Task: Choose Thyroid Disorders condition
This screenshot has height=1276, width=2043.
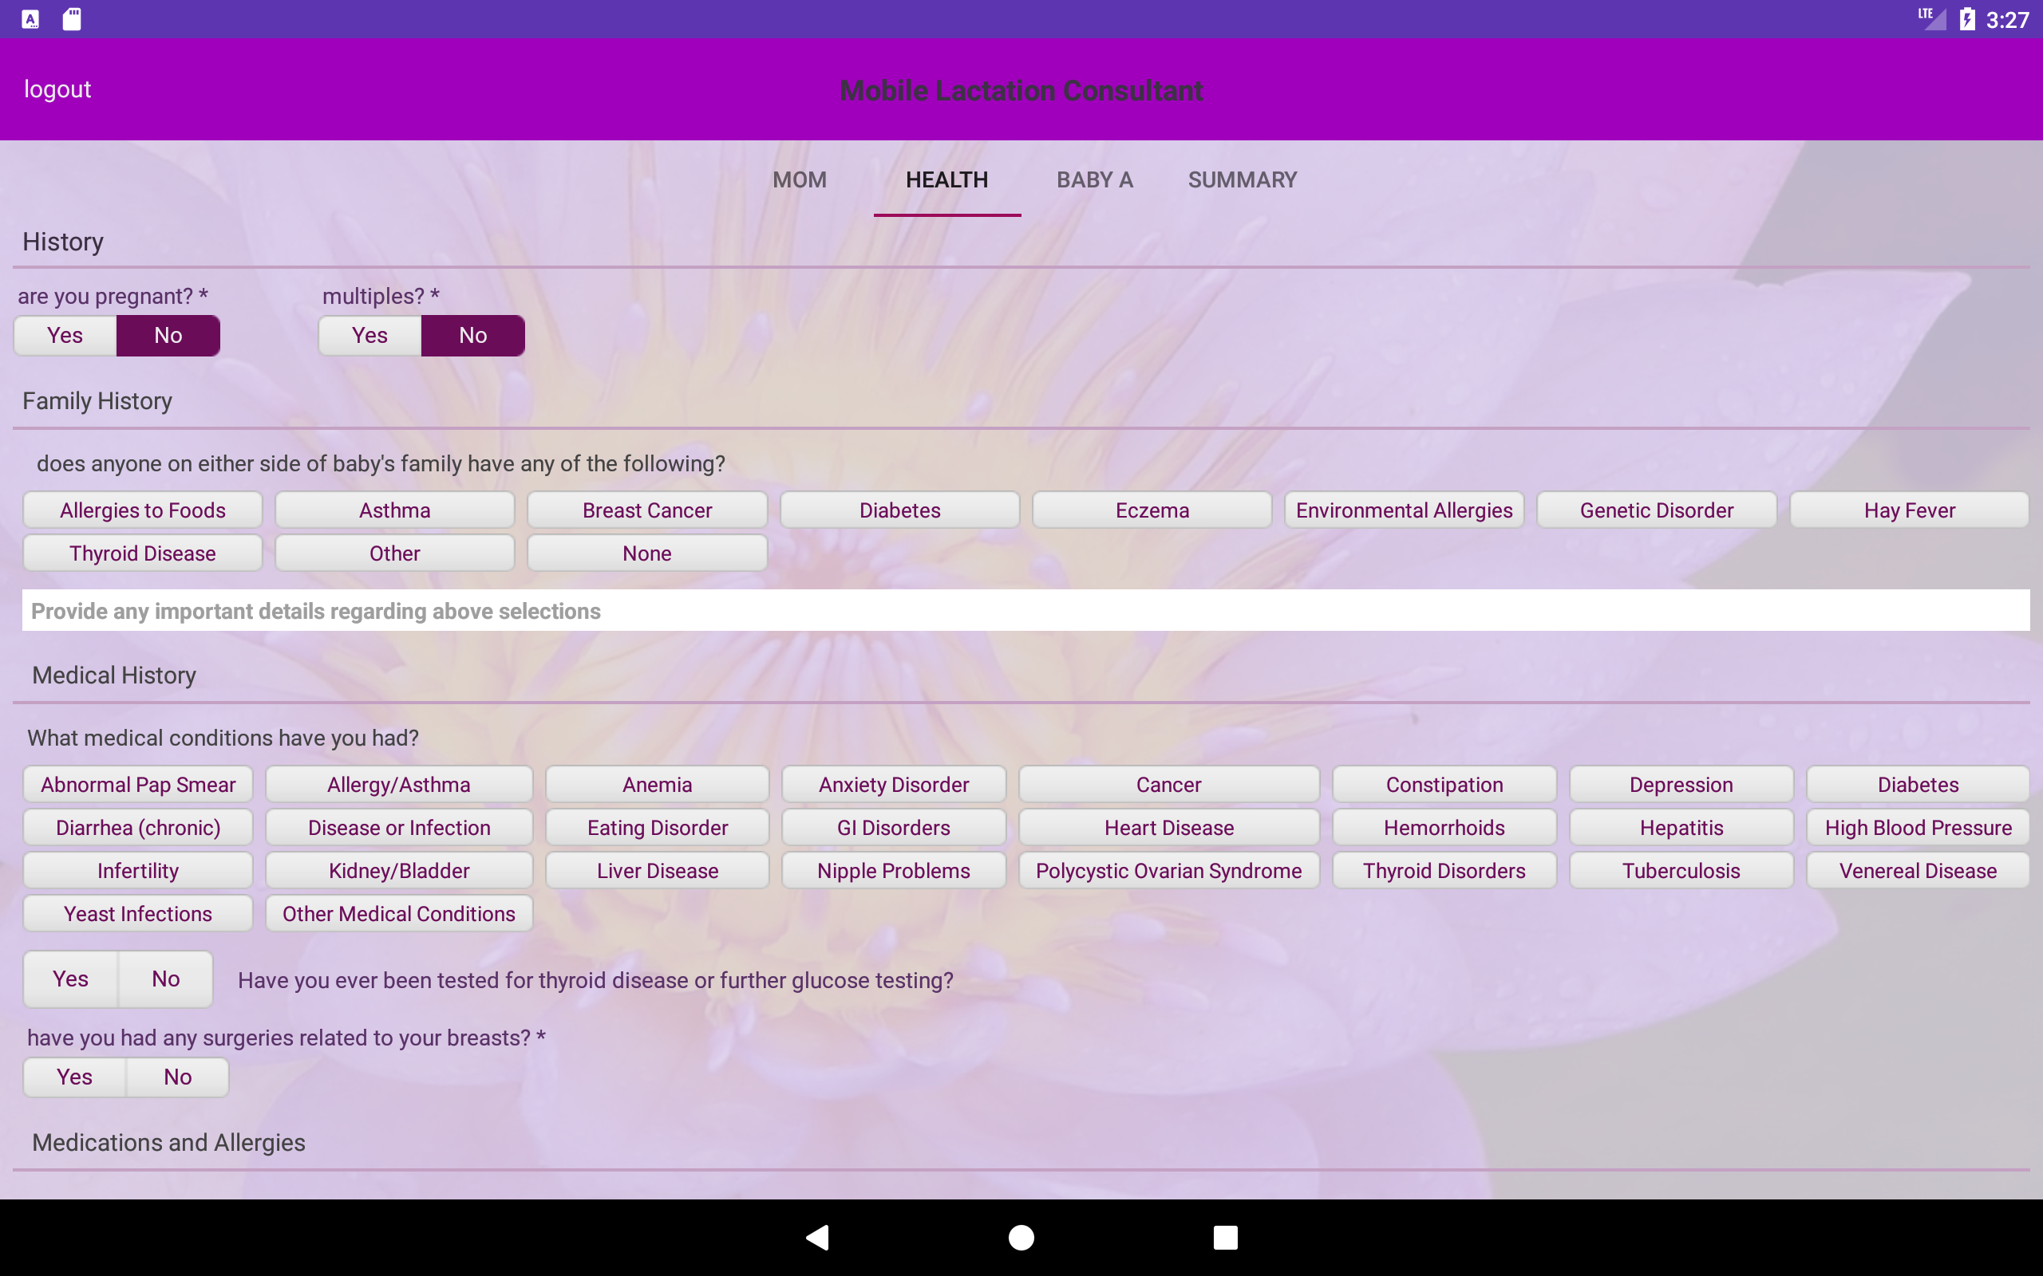Action: [1444, 870]
